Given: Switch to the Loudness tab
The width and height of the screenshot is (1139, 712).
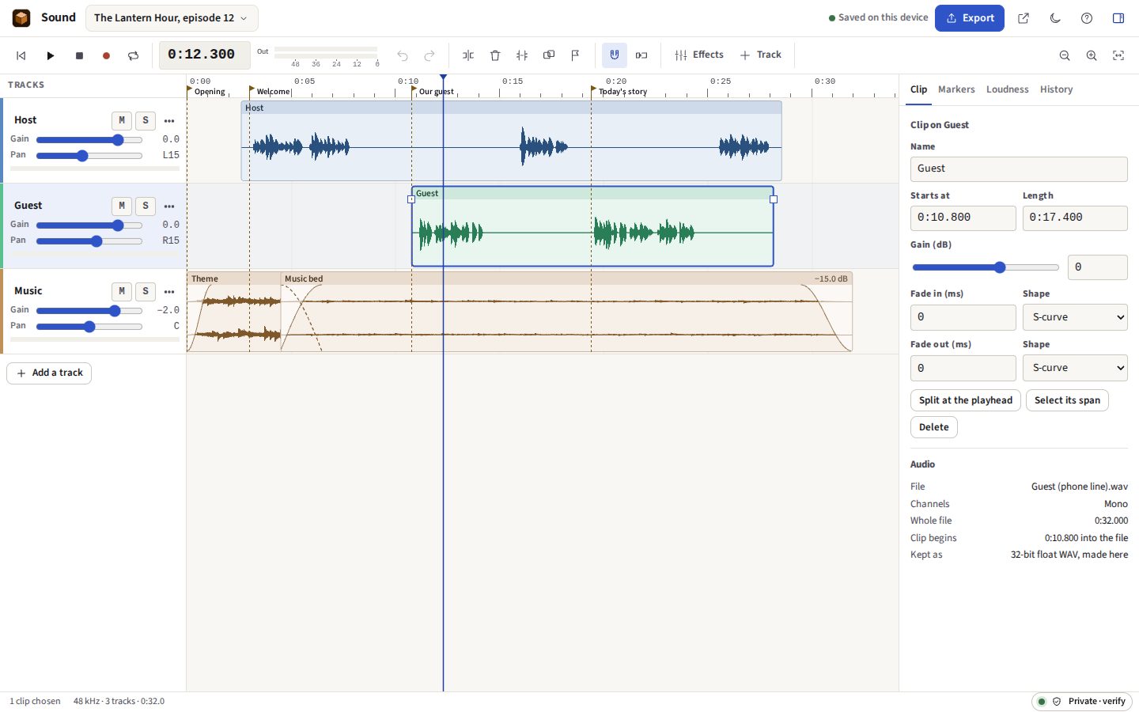Looking at the screenshot, I should click(1007, 89).
